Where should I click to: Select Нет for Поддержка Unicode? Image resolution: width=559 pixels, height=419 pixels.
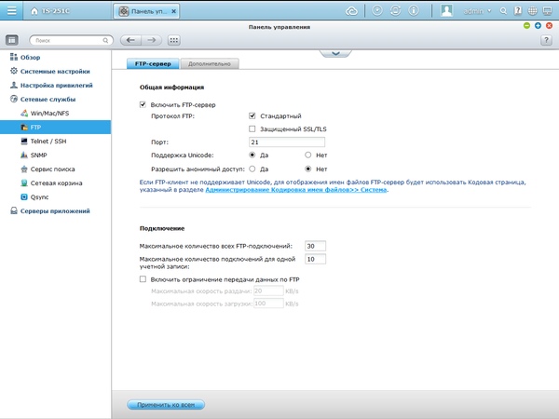[x=307, y=155]
